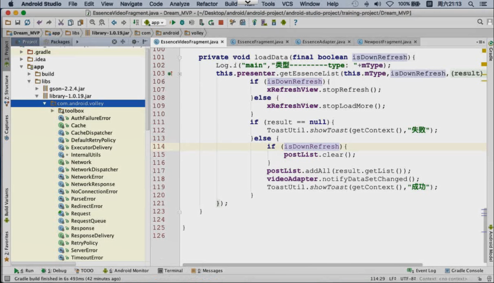
Task: Click the Make Project build icon
Action: pos(136,22)
